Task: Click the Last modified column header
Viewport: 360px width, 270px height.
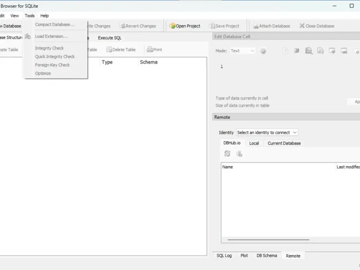Action: point(348,167)
